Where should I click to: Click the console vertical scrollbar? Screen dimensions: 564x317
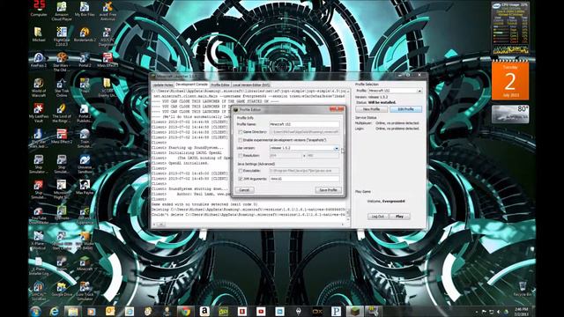pyautogui.click(x=348, y=154)
